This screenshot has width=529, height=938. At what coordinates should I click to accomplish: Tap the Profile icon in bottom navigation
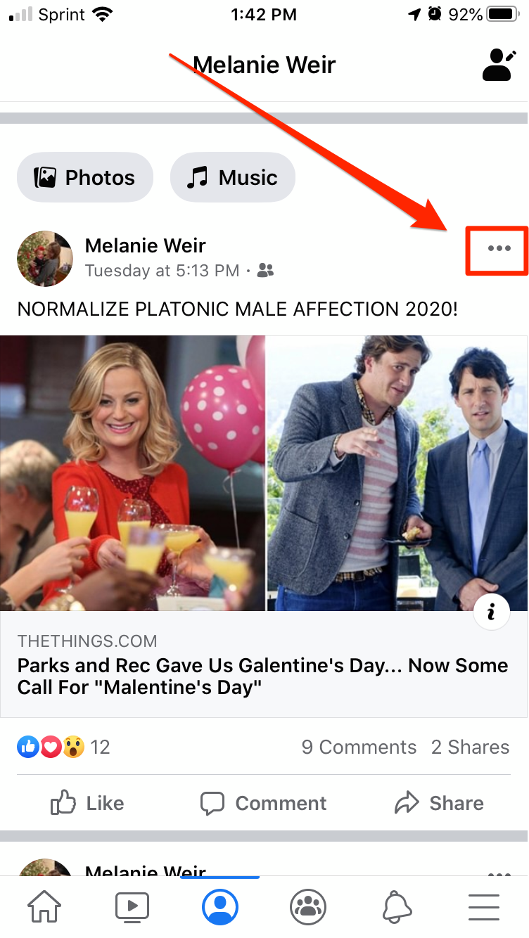point(219,906)
